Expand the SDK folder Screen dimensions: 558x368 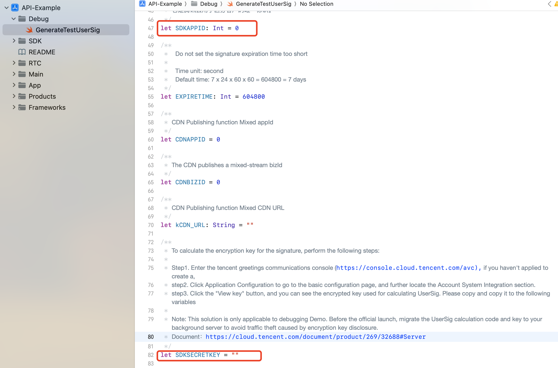[14, 41]
